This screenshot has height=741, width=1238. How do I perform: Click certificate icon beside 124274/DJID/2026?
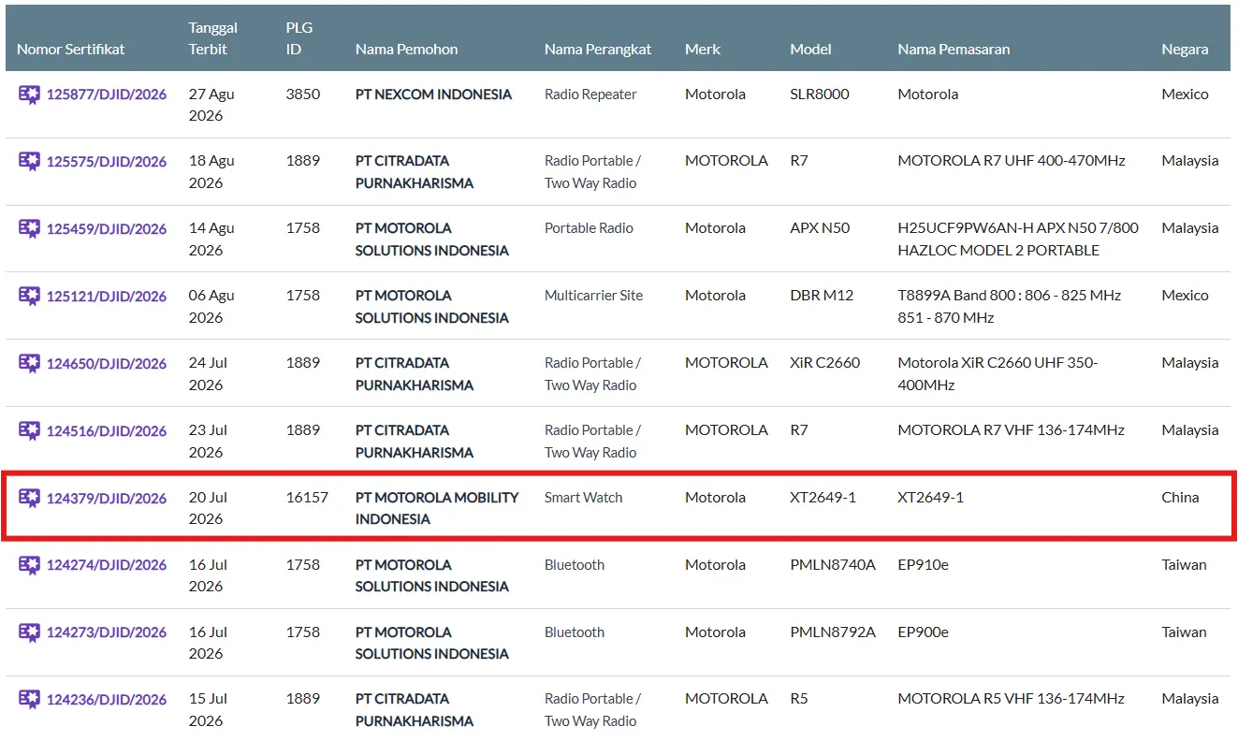pos(29,565)
